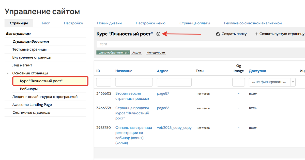Open the page86 address link
Screen dimensions: 305x160
pos(163,108)
